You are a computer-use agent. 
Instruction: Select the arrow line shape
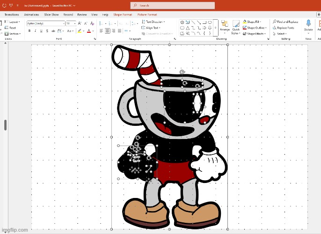point(198,22)
